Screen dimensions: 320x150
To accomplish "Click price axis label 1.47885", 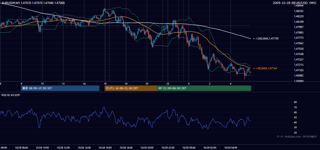I will [x=299, y=32].
